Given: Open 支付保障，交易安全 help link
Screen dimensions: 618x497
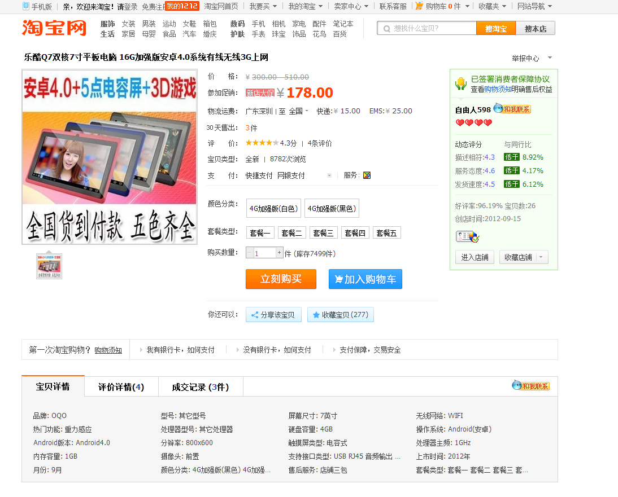Looking at the screenshot, I should [x=370, y=349].
